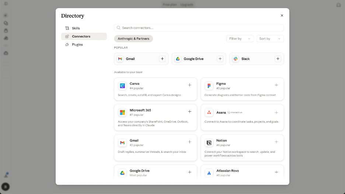Click the Slack logo in Popular row
The image size is (345, 194).
coord(236,59)
